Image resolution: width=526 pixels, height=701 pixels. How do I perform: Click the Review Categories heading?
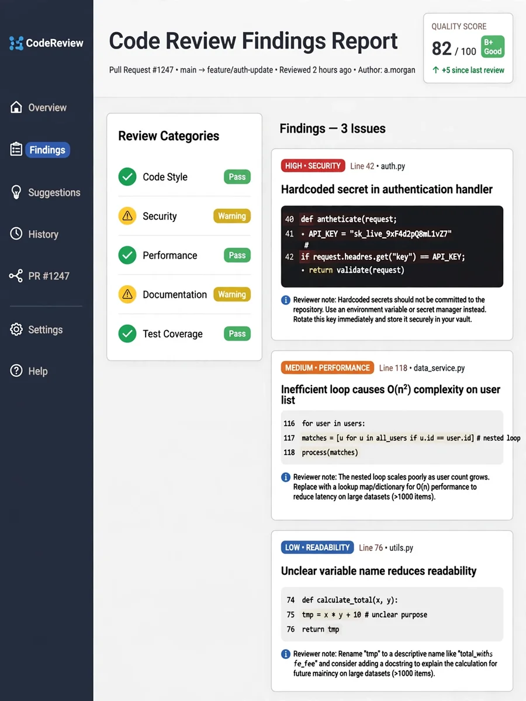(168, 136)
